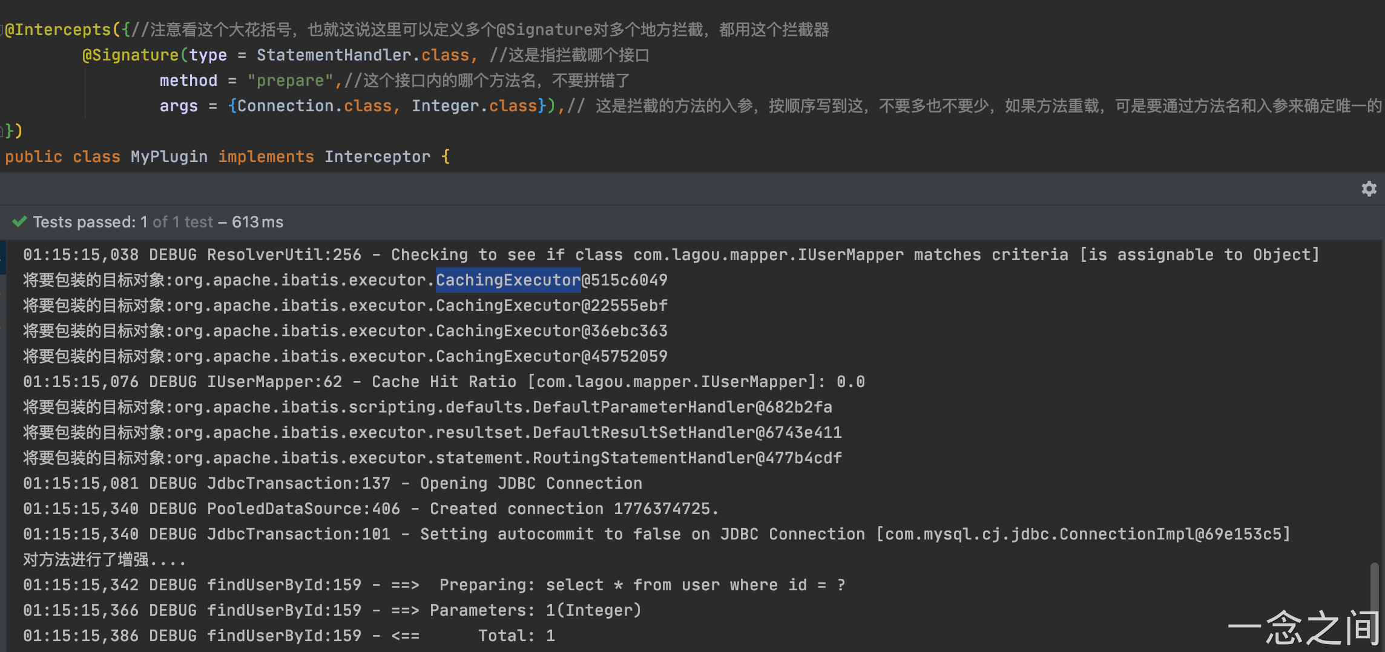Click the Interceptor interface name
Viewport: 1385px width, 652px height.
coord(377,157)
